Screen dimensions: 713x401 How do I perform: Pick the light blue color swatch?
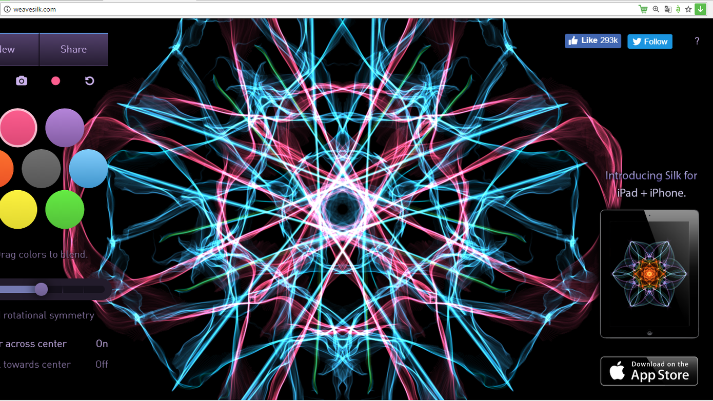click(88, 169)
